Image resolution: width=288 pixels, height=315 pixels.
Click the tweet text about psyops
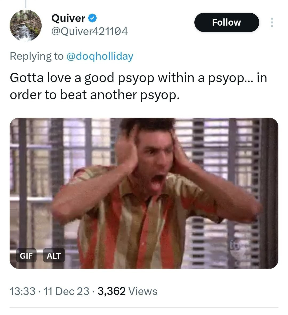138,86
